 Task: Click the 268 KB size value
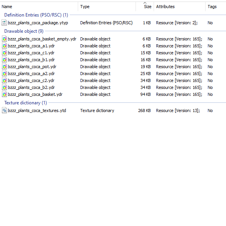pos(144,110)
